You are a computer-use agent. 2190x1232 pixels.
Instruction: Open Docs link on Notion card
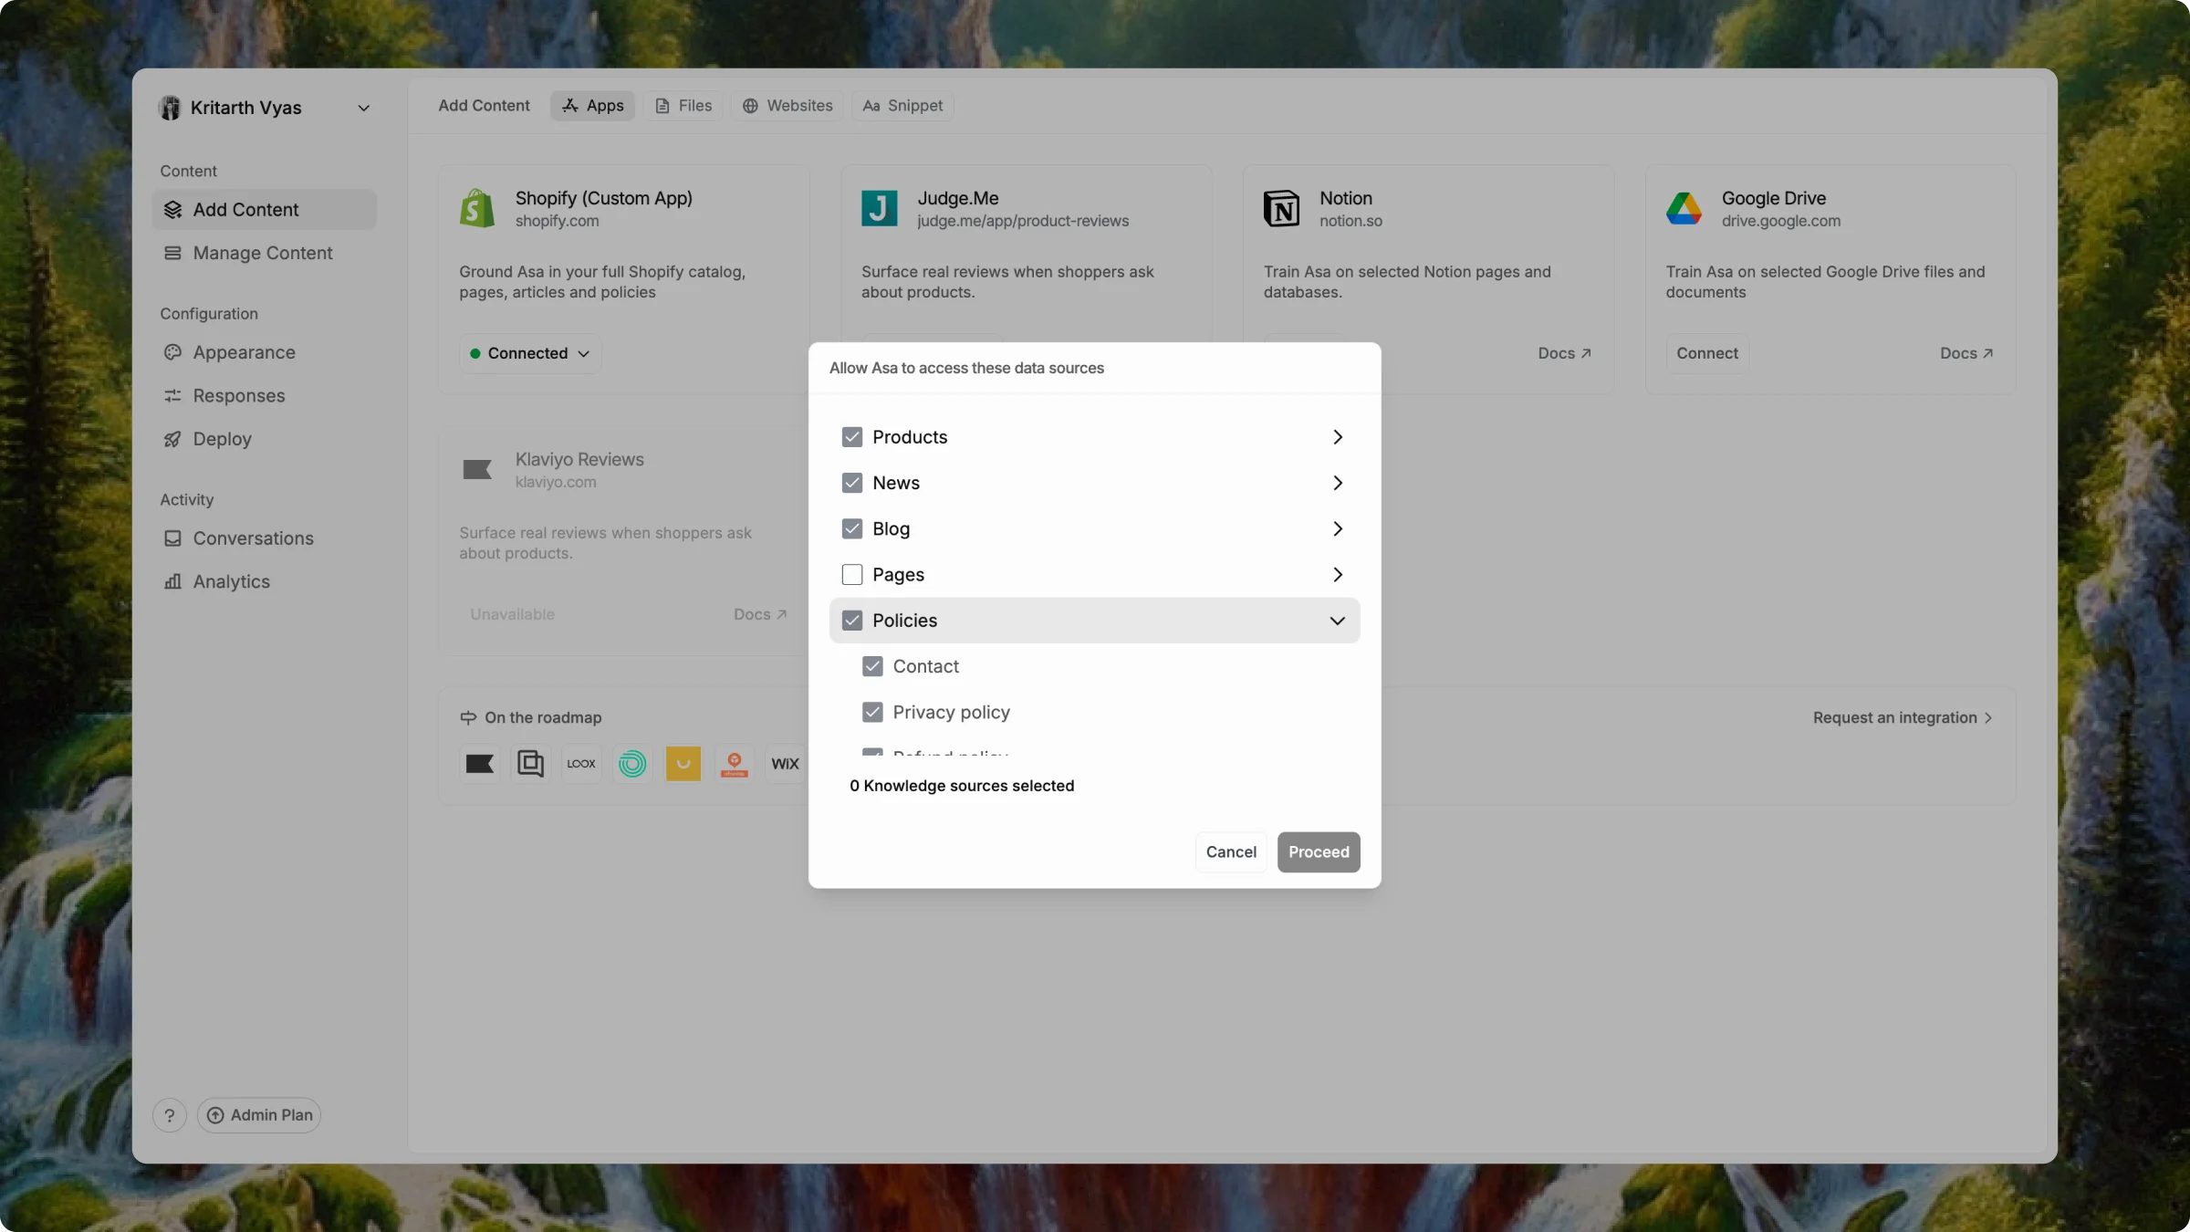[x=1564, y=353]
